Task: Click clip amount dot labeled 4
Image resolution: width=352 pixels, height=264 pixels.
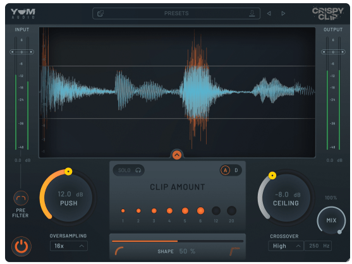Action: tap(169, 211)
